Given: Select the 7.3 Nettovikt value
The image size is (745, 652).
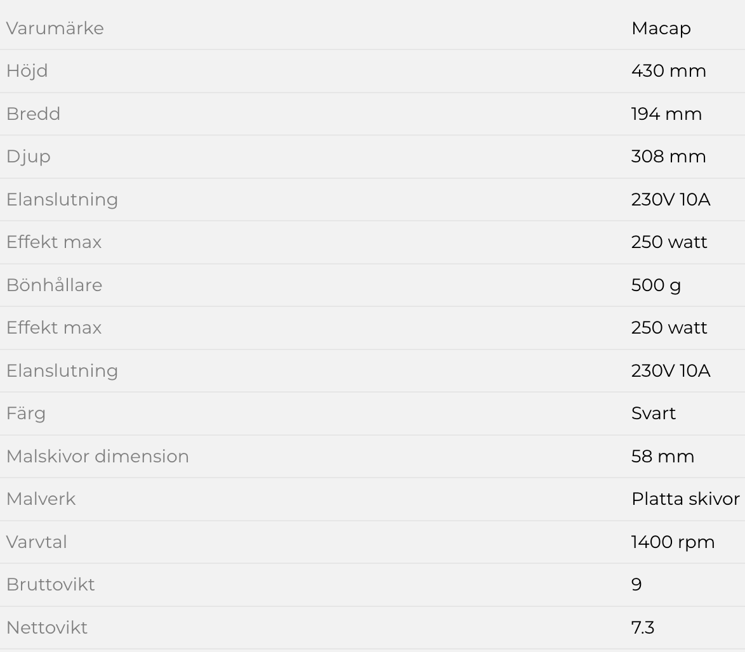Looking at the screenshot, I should pyautogui.click(x=642, y=628).
